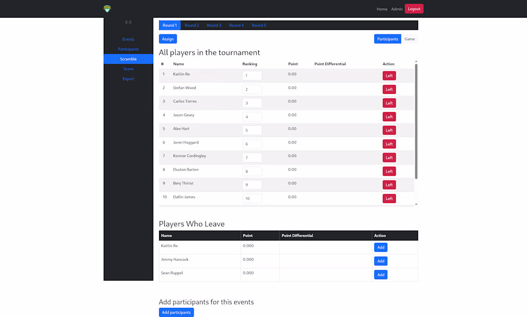Click Left button for Kaitlin Ro
Image resolution: width=527 pixels, height=317 pixels.
pyautogui.click(x=389, y=76)
